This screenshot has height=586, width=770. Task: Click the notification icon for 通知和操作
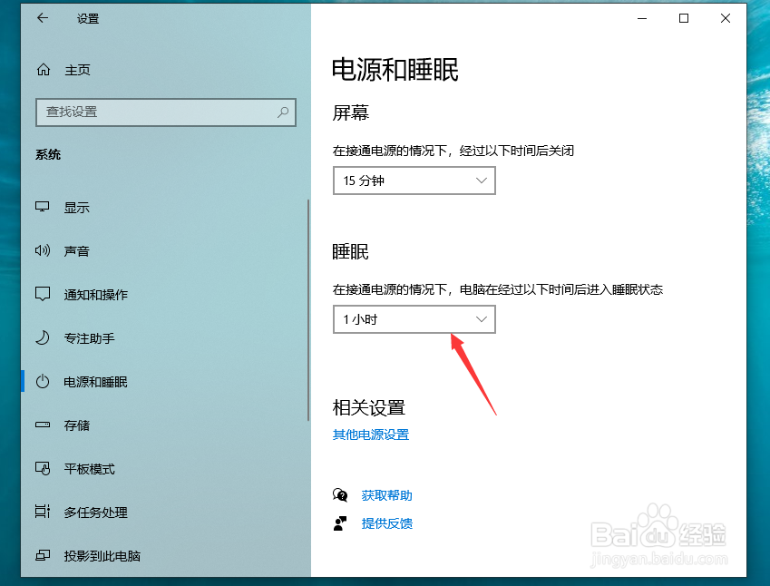click(x=43, y=294)
